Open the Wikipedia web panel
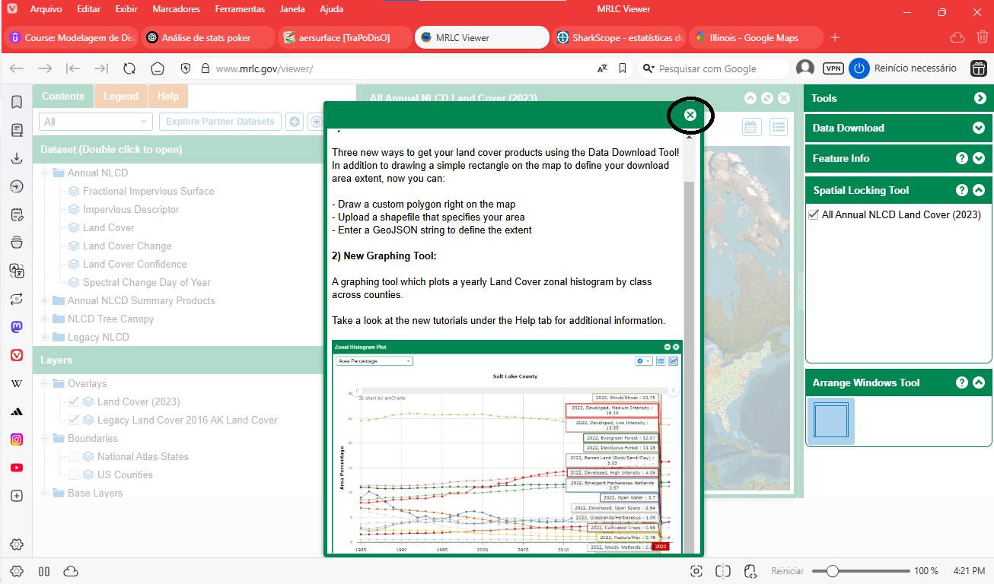Screen dimensions: 994x584 tap(17, 383)
